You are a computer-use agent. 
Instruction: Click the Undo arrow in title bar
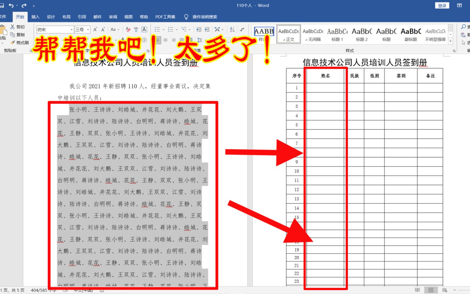(x=11, y=5)
